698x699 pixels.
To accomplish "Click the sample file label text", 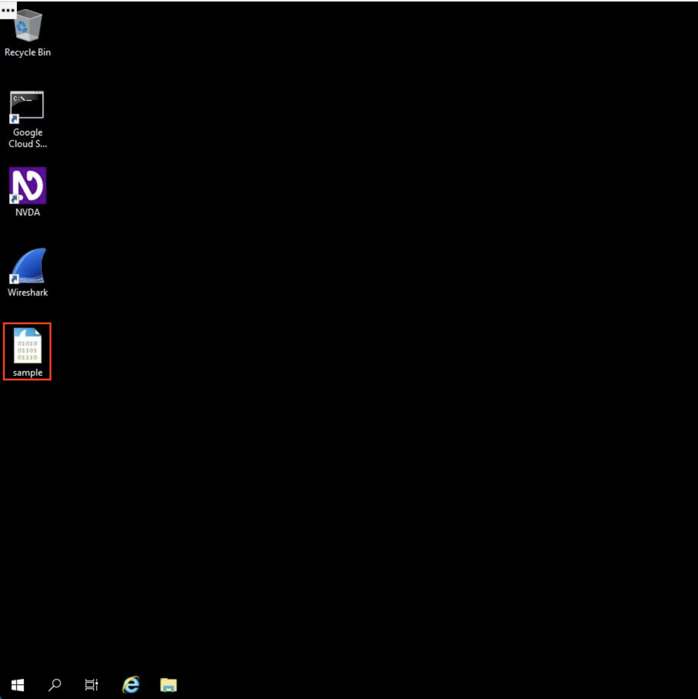I will tap(27, 372).
